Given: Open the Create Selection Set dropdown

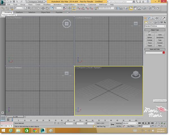Looking at the screenshot, I should coord(106,8).
